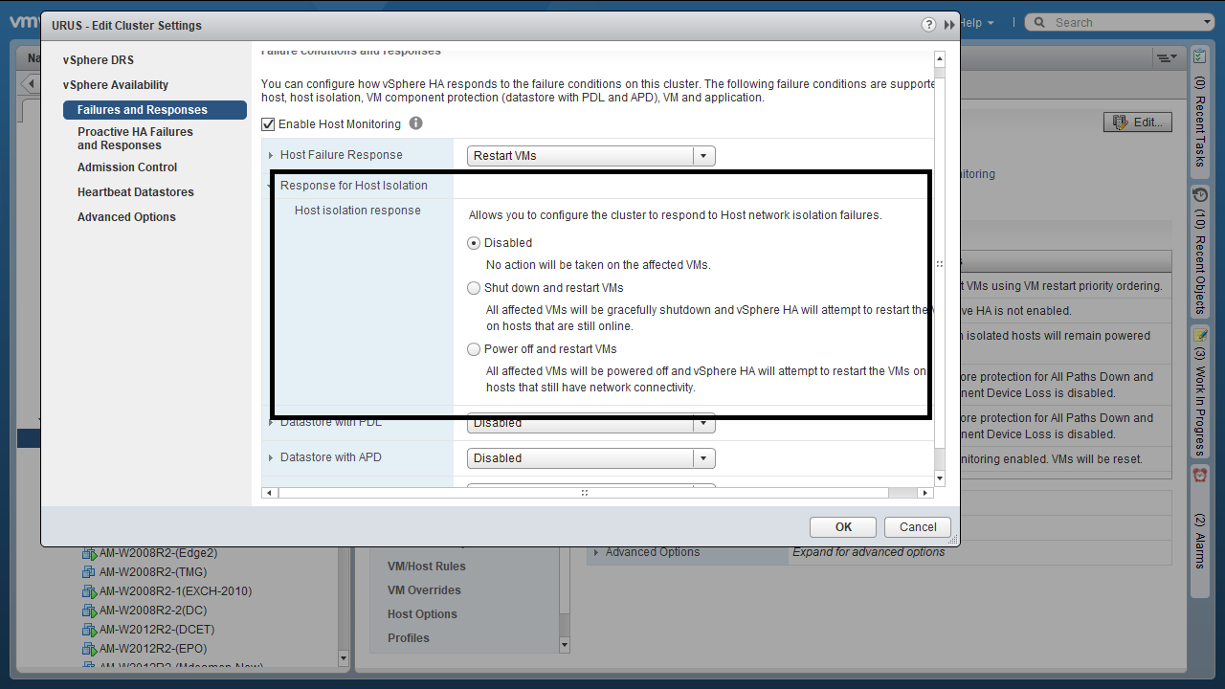This screenshot has width=1225, height=689.
Task: Click the double-arrow icon in dialog title bar
Action: 949,25
